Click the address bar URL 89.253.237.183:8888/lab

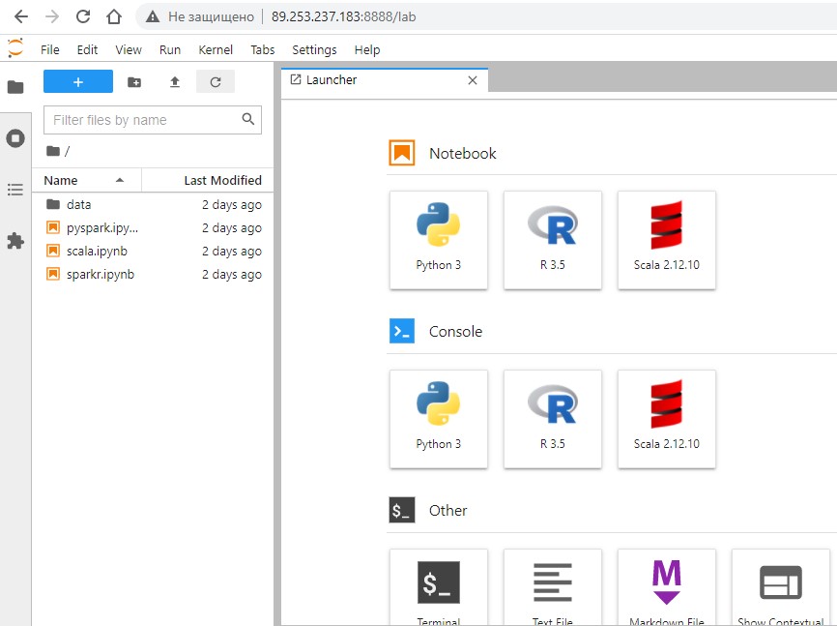[343, 17]
